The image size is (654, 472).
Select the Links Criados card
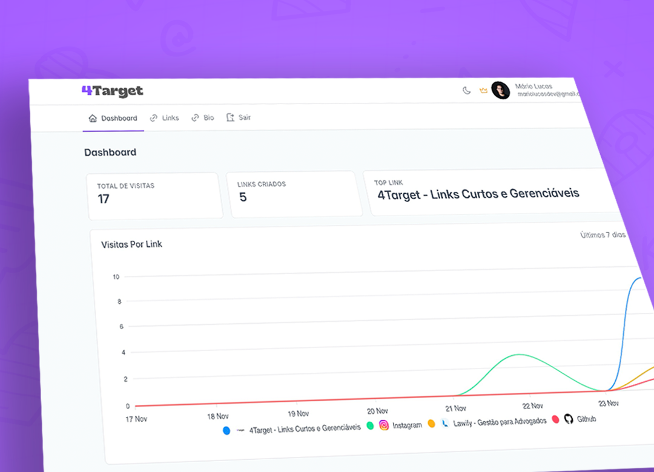(294, 194)
